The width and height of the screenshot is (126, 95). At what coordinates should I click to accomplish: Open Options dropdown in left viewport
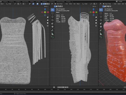tap(46, 6)
